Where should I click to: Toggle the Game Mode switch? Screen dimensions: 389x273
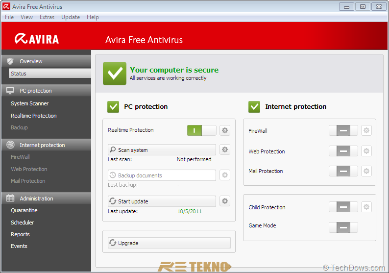coord(343,227)
